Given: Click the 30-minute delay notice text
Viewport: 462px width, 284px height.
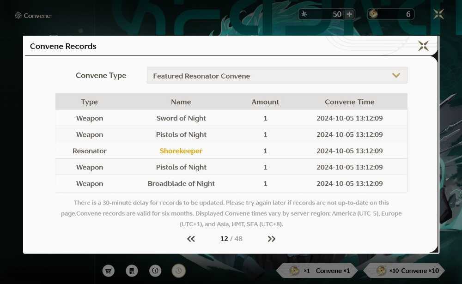Looking at the screenshot, I should click(x=231, y=213).
